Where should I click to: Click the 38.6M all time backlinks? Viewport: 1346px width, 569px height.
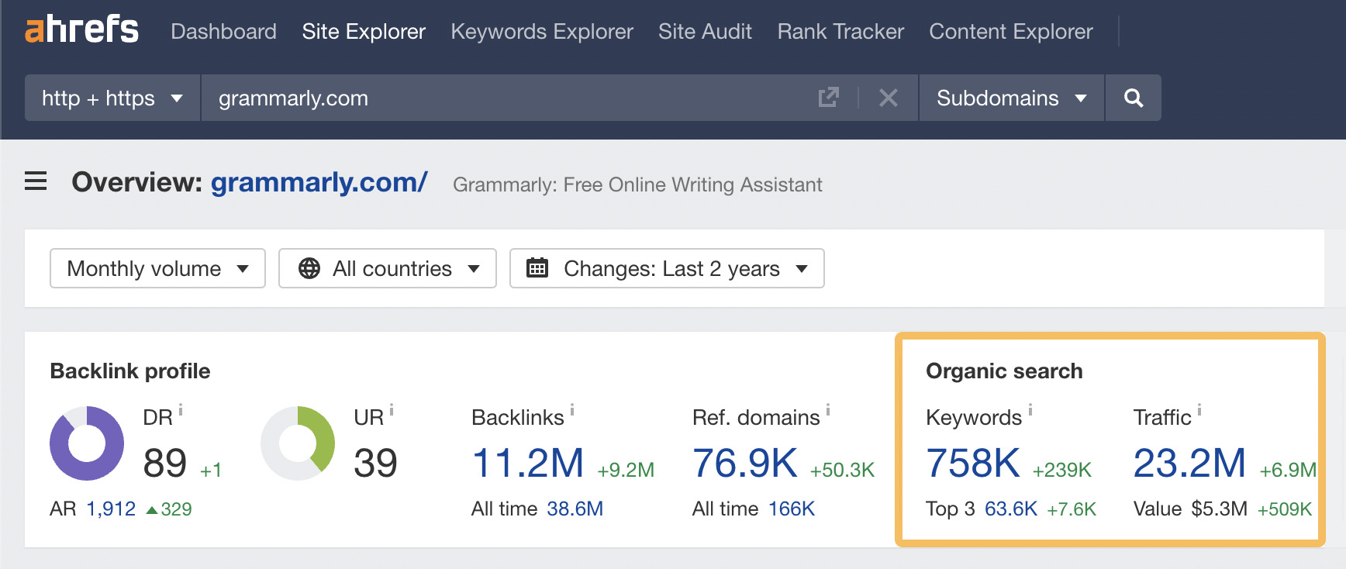575,509
